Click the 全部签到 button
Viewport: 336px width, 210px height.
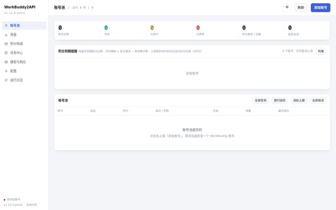pos(260,100)
